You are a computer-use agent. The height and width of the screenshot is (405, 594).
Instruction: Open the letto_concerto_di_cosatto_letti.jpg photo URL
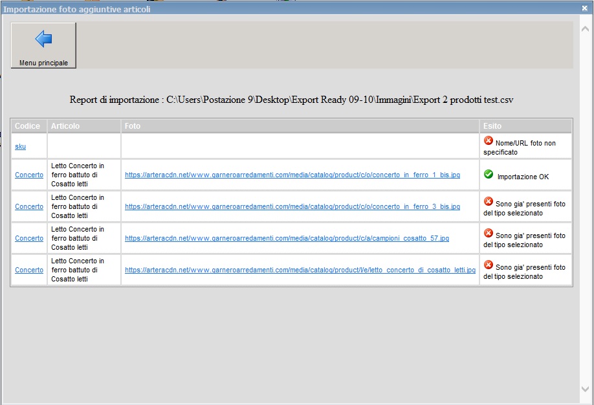[300, 270]
